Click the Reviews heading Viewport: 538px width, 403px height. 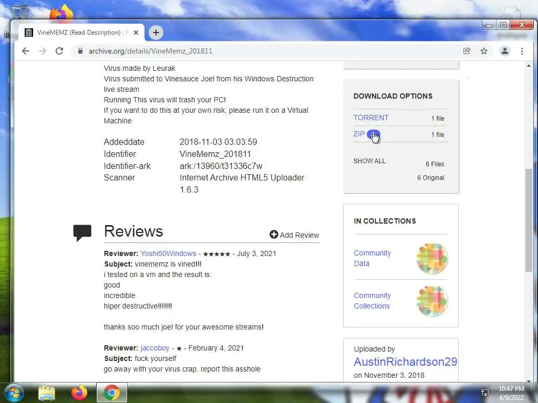[x=133, y=231]
